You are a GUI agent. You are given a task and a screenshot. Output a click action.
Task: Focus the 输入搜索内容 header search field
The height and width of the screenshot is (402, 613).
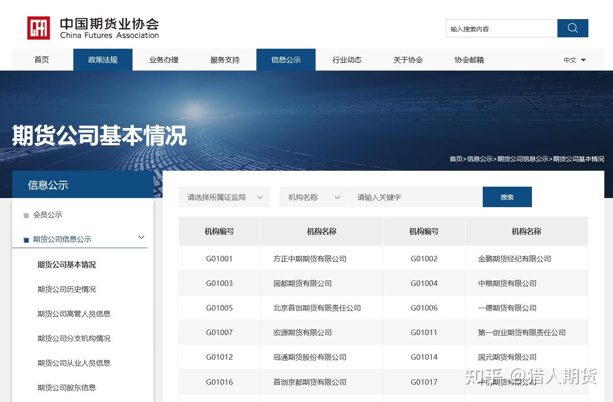[x=501, y=28]
